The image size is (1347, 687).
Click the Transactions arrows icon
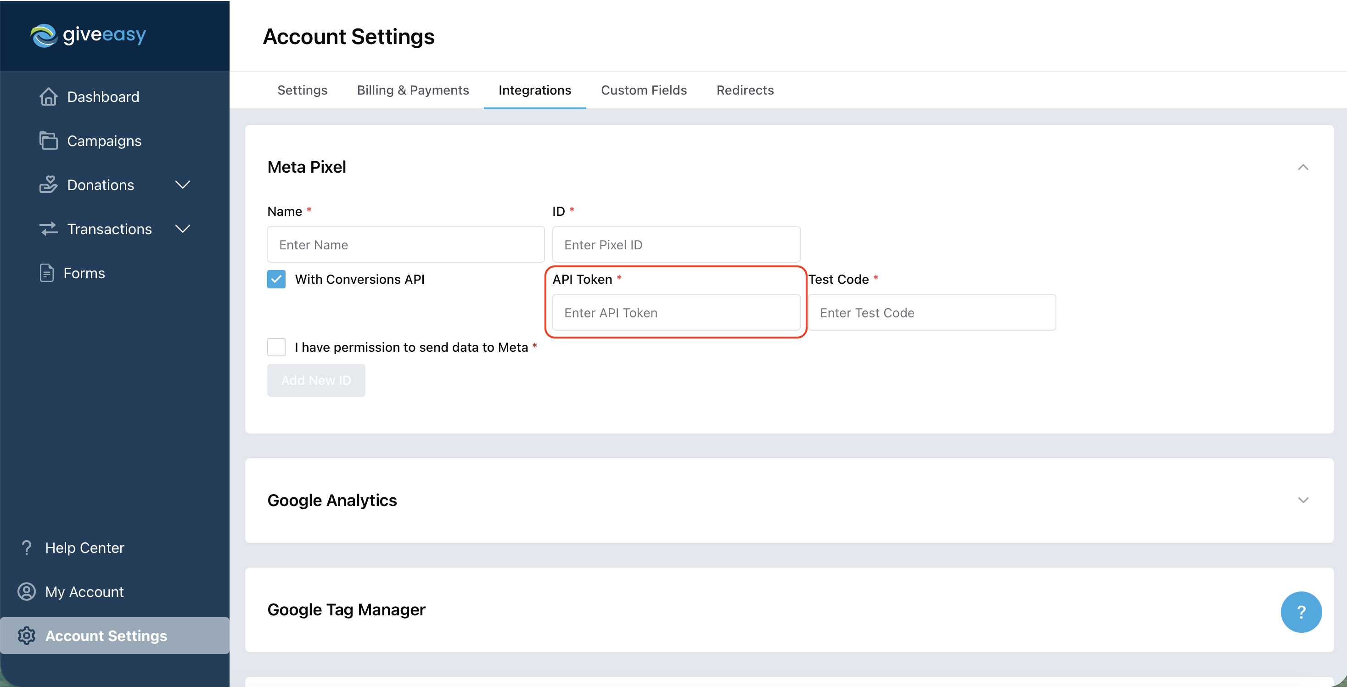[49, 229]
